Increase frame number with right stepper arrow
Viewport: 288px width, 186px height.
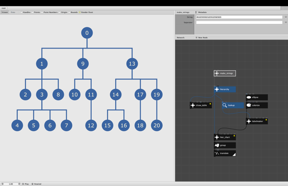pos(19,184)
